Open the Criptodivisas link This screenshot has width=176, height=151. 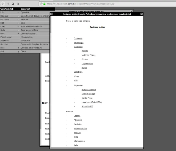click(87, 64)
